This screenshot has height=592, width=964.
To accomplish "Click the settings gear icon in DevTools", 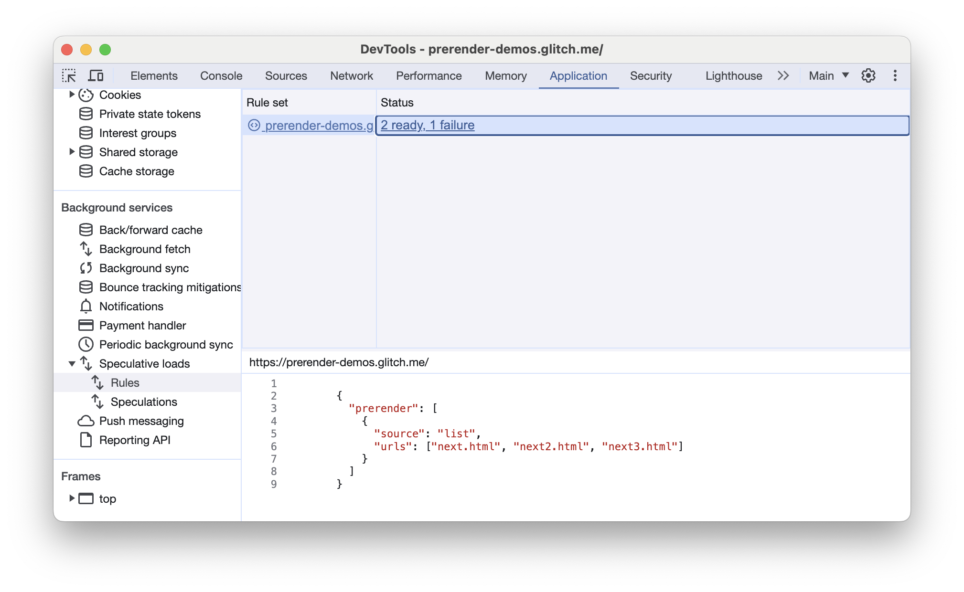I will click(x=868, y=76).
